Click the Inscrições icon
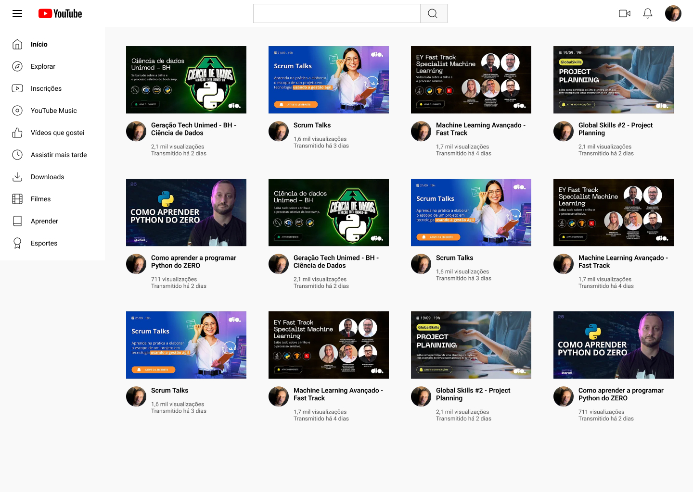Image resolution: width=693 pixels, height=492 pixels. [x=17, y=88]
